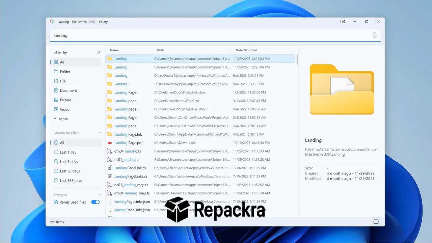Select Landing Page.lnk file name
This screenshot has height=243, width=432.
(x=128, y=134)
